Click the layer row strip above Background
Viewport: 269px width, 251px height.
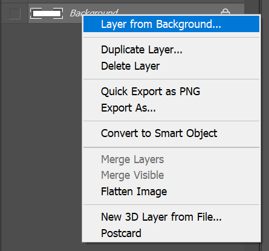click(136, 1)
